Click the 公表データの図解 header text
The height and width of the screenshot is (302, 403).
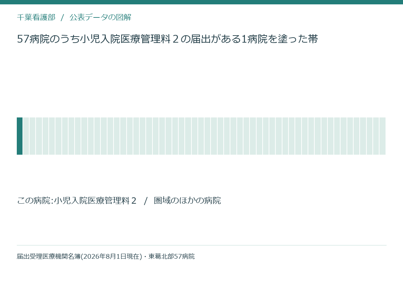pyautogui.click(x=100, y=17)
